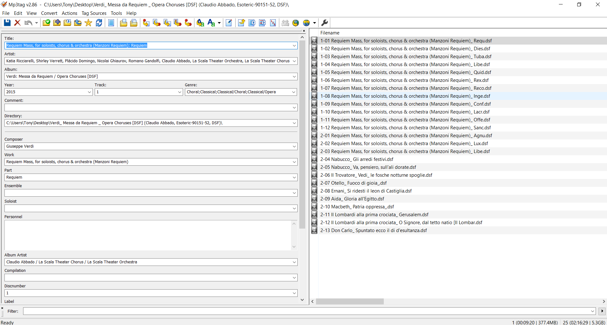Convert Filename to Filename icon
Image resolution: width=607 pixels, height=325 pixels.
click(x=167, y=23)
